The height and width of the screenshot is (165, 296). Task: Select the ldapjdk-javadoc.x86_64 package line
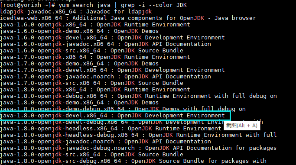tap(76, 12)
